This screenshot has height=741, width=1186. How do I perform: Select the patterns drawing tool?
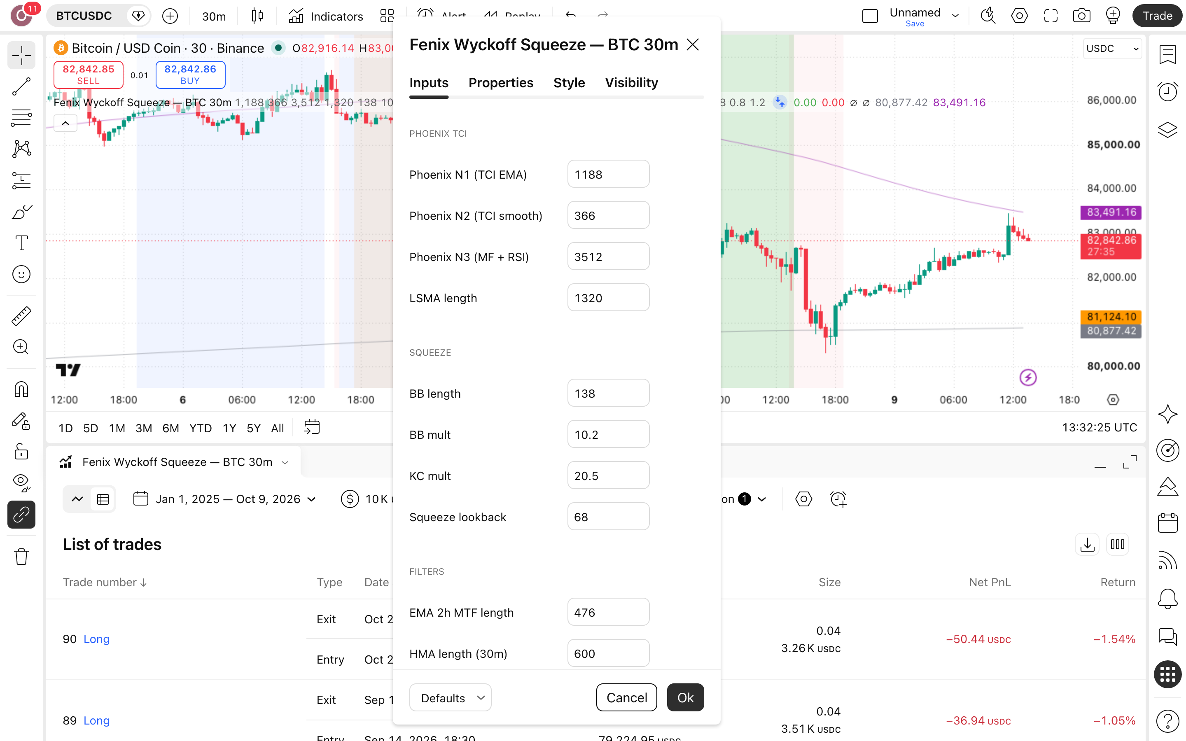[21, 149]
